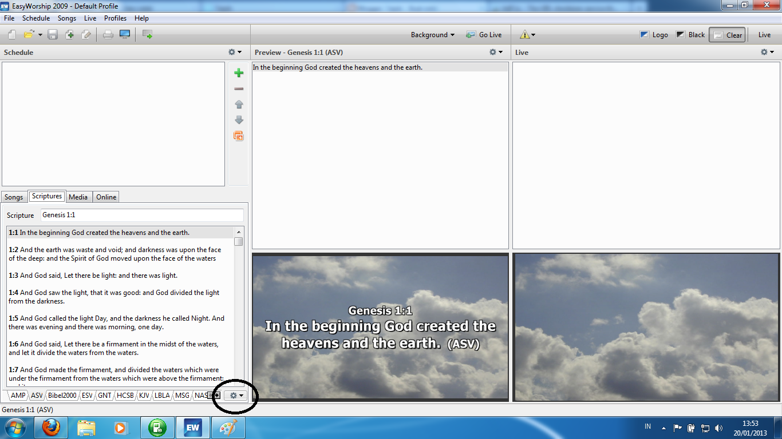Open the Help menu
782x439 pixels.
141,18
